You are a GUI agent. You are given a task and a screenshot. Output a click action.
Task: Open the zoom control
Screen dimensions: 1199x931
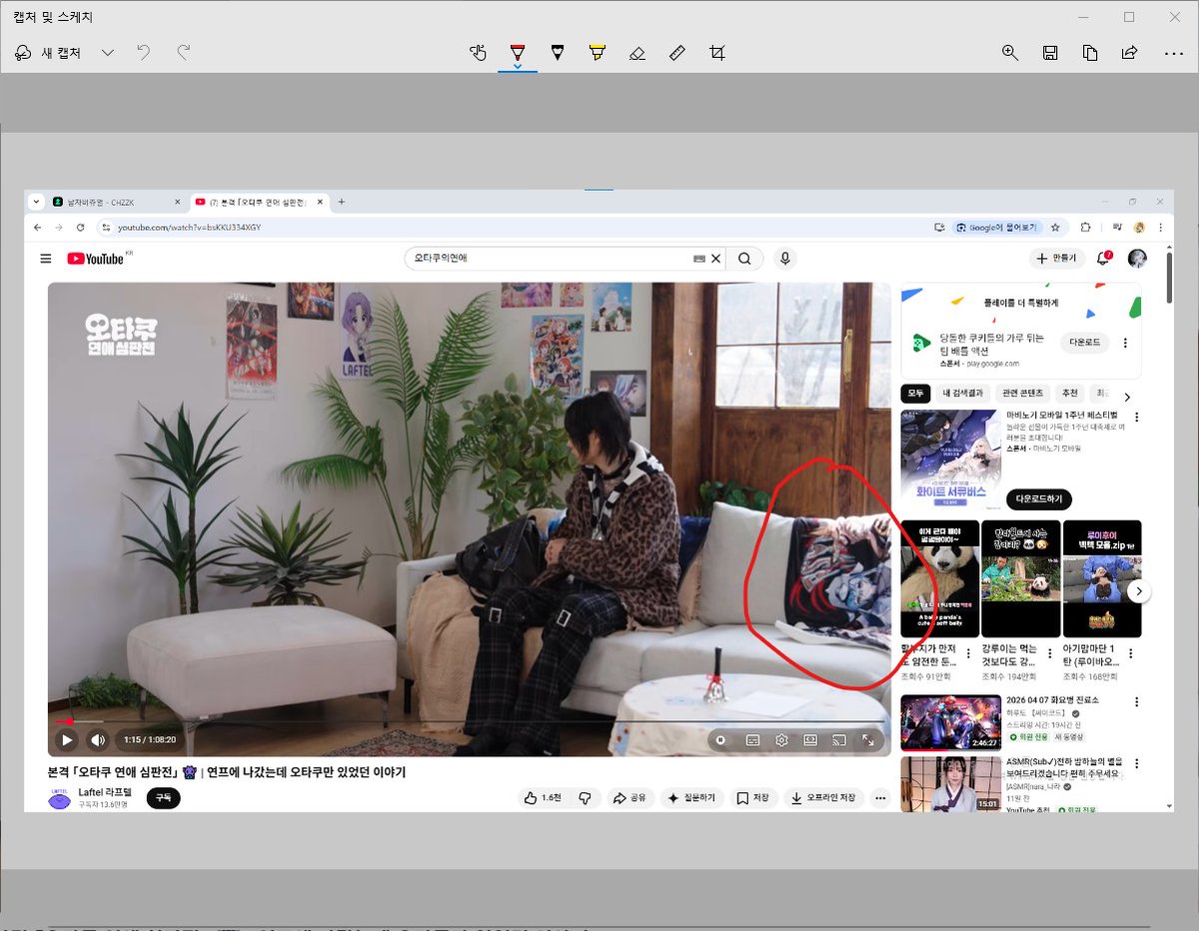pos(1010,53)
